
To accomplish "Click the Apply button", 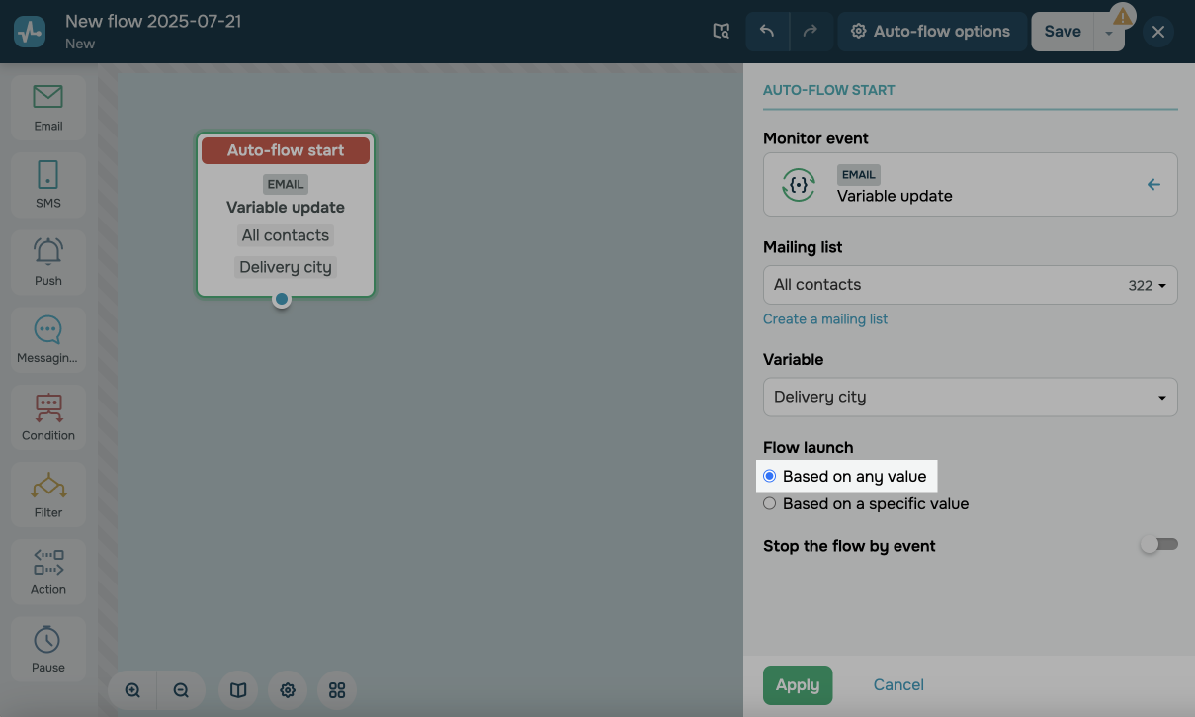I will [x=797, y=684].
